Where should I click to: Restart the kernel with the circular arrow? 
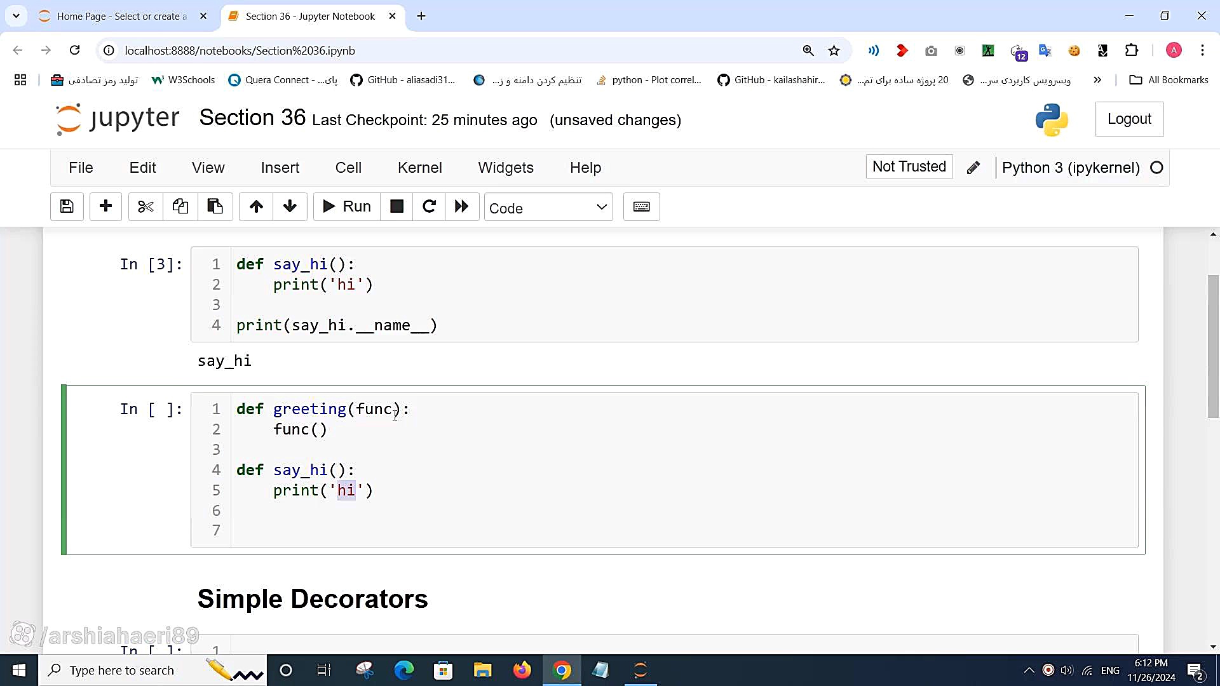[429, 207]
